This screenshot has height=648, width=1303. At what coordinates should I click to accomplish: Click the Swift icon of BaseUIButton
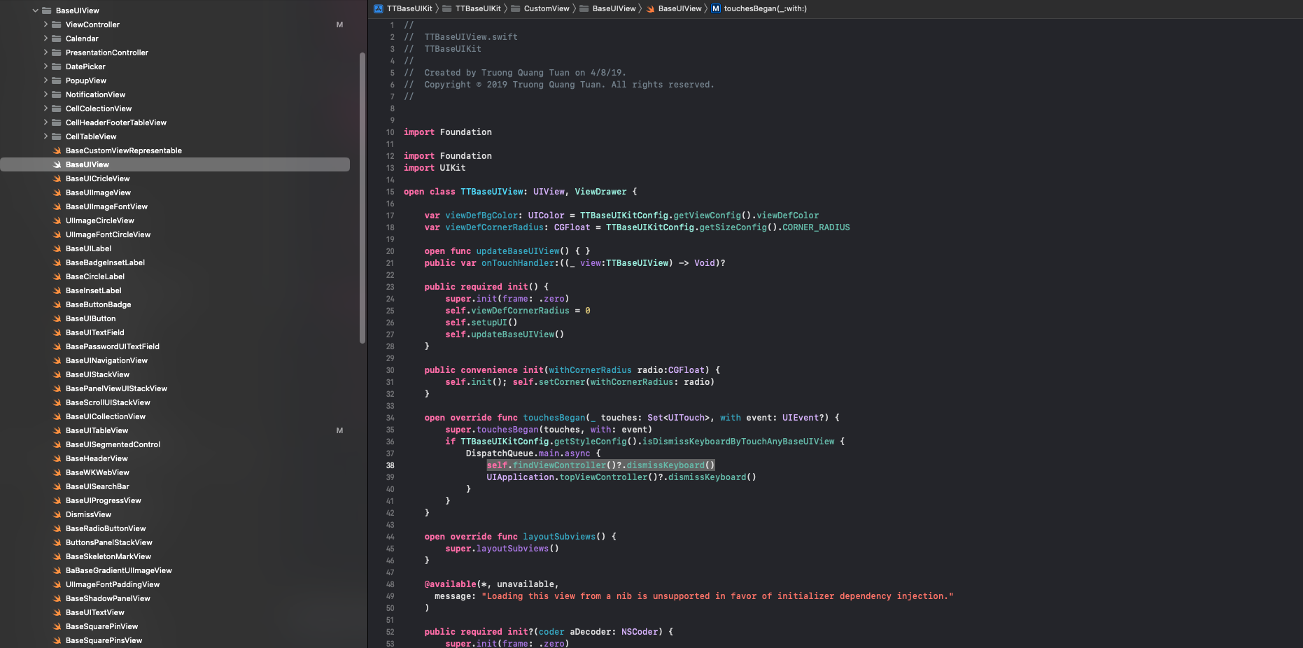coord(57,318)
